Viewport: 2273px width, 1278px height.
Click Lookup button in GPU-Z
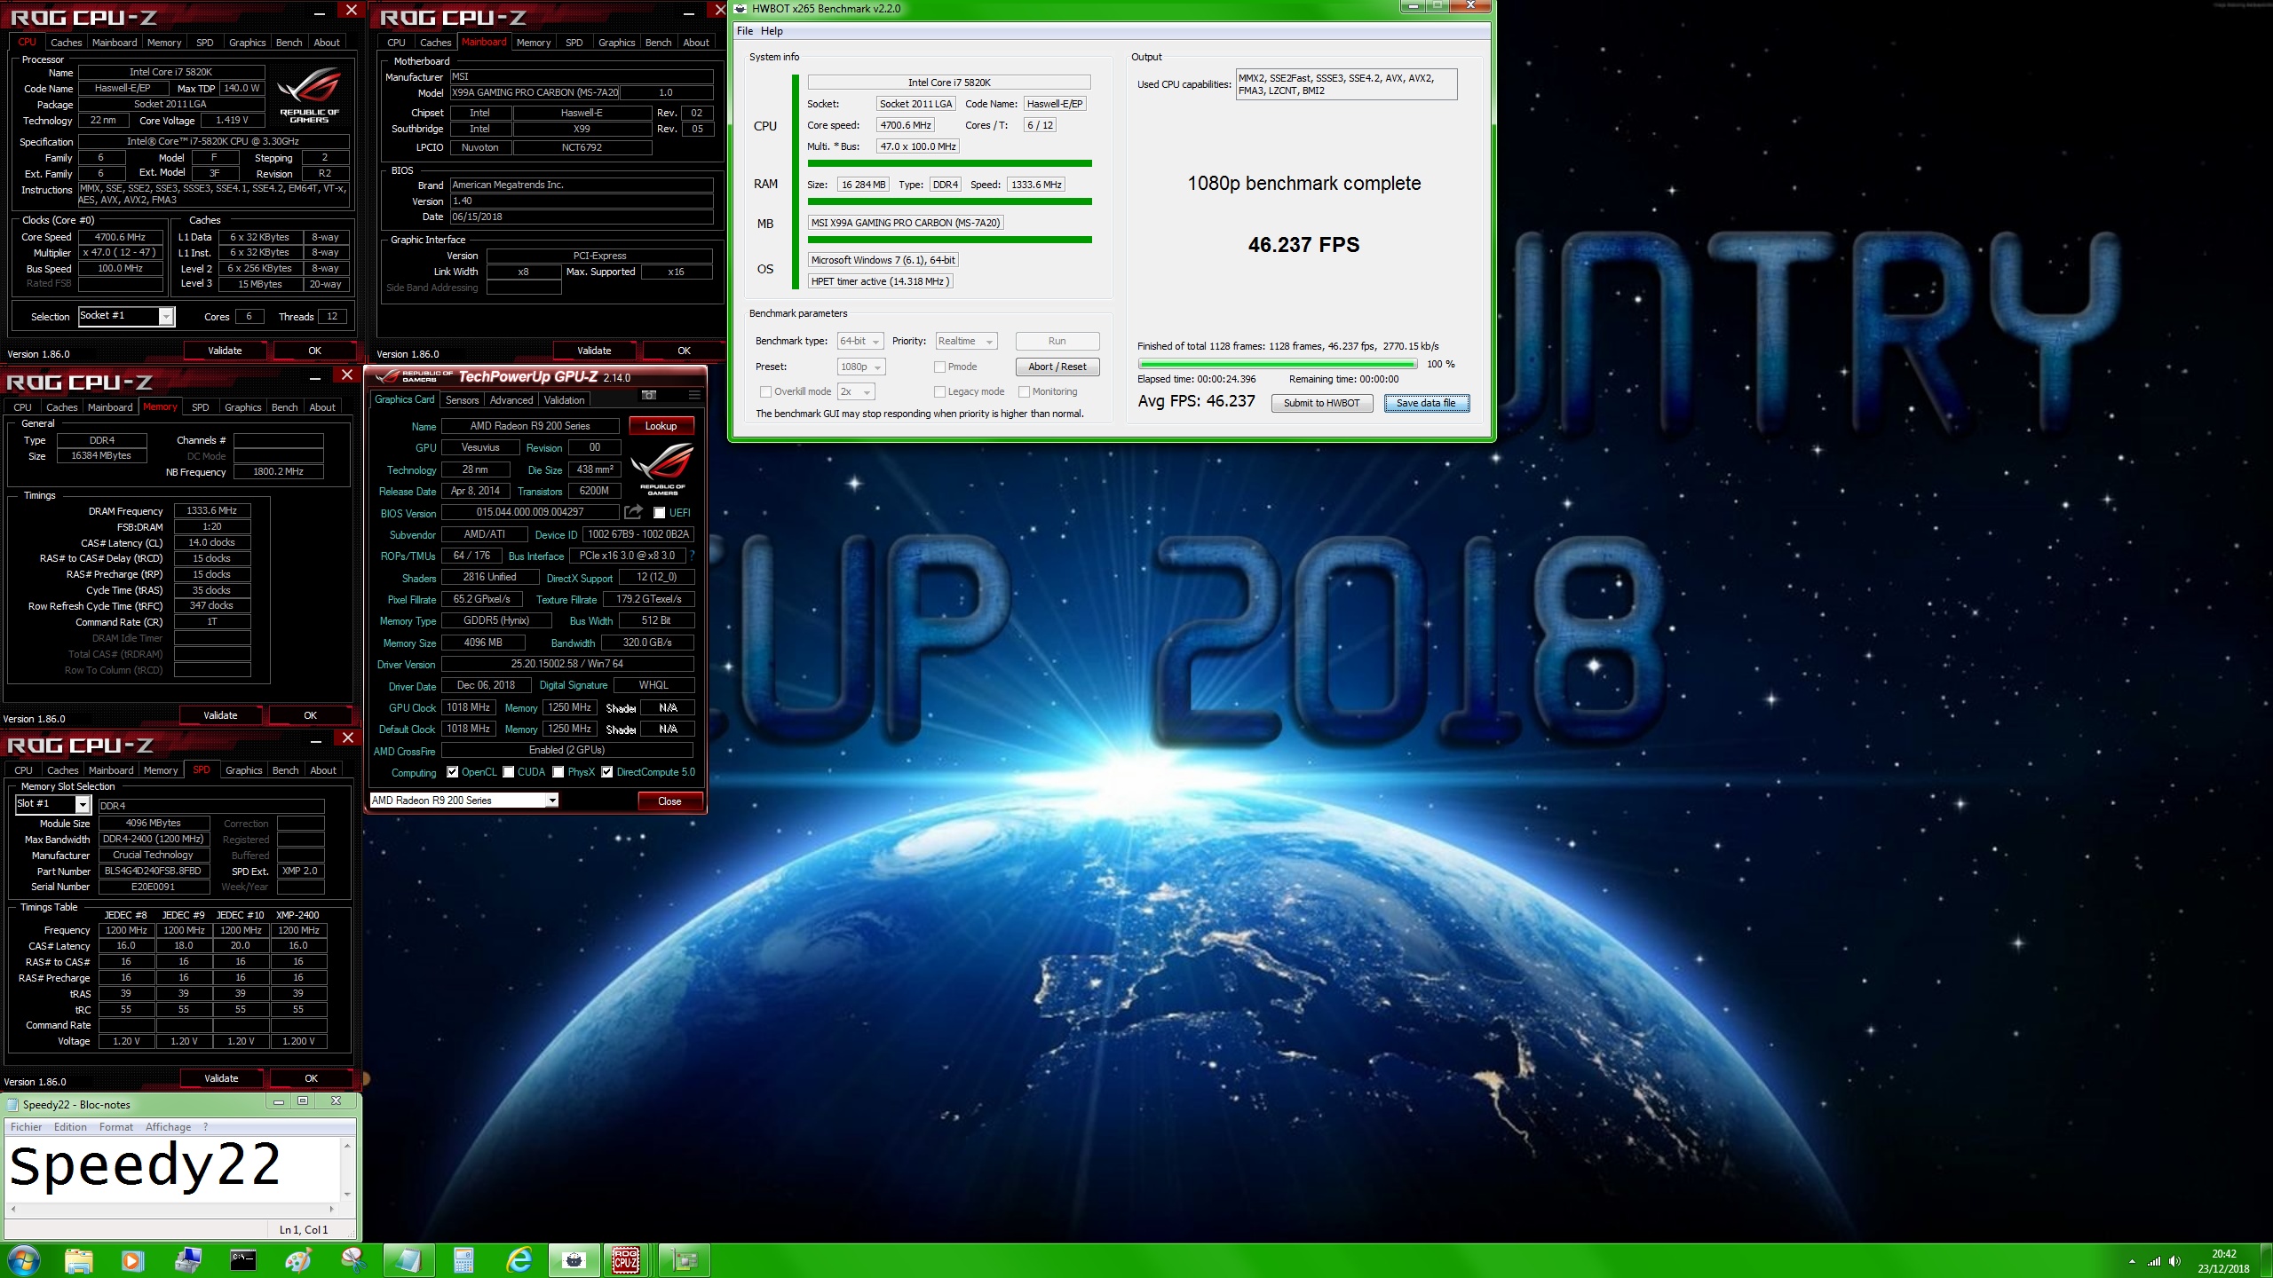(x=661, y=426)
